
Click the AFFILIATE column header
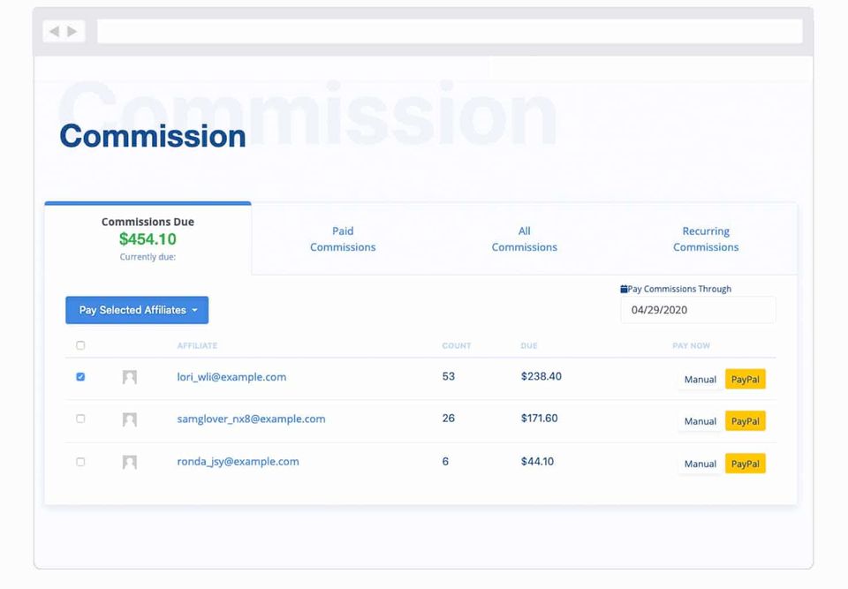[197, 345]
